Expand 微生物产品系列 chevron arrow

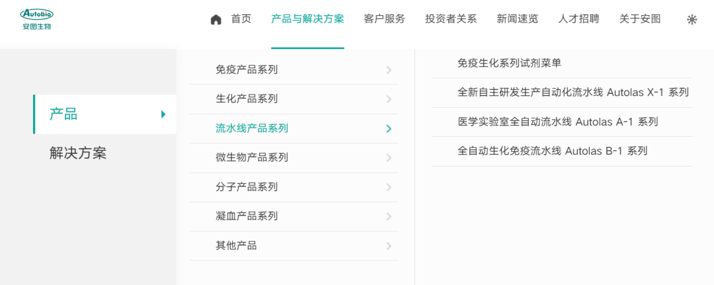click(x=389, y=158)
